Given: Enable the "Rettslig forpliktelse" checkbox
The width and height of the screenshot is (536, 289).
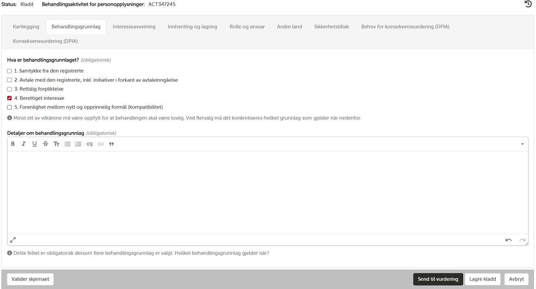Looking at the screenshot, I should [10, 89].
